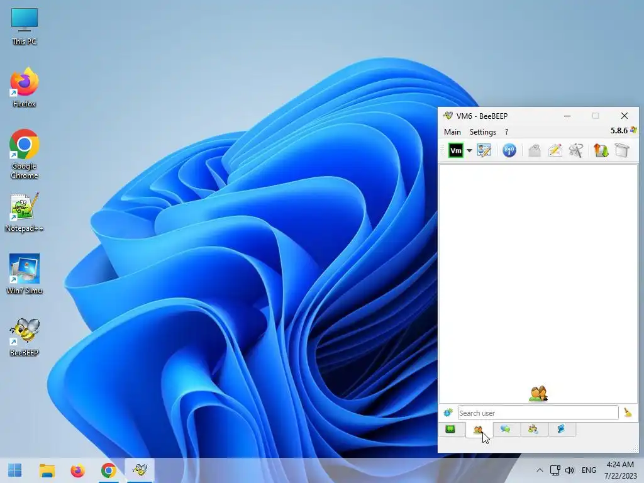Click the gear icon left of Search user
Screen dimensions: 644x483
[x=448, y=413]
